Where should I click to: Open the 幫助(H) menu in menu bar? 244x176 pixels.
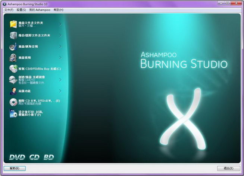(x=59, y=10)
